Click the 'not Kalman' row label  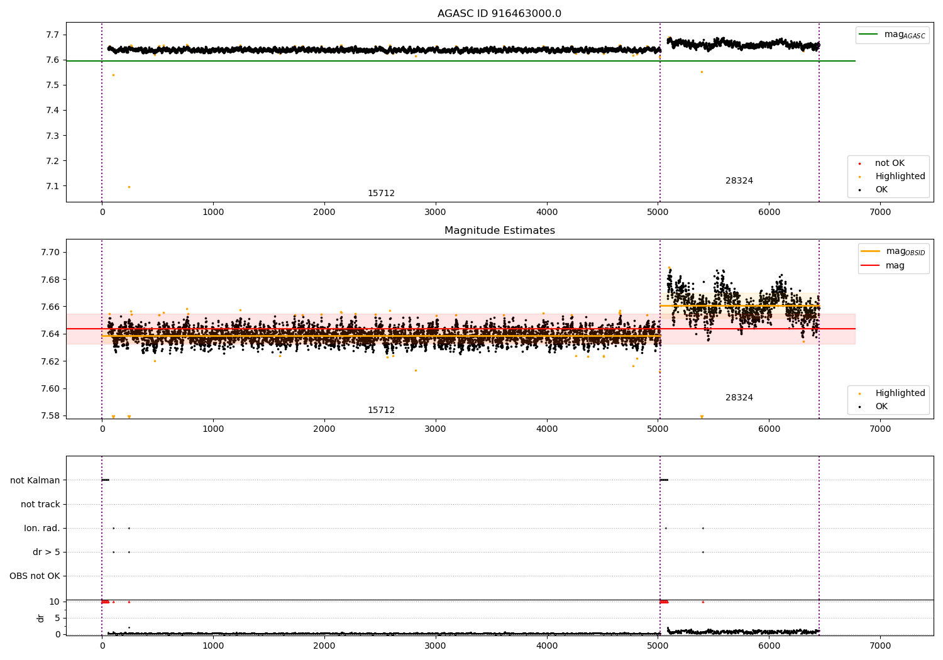pos(35,481)
